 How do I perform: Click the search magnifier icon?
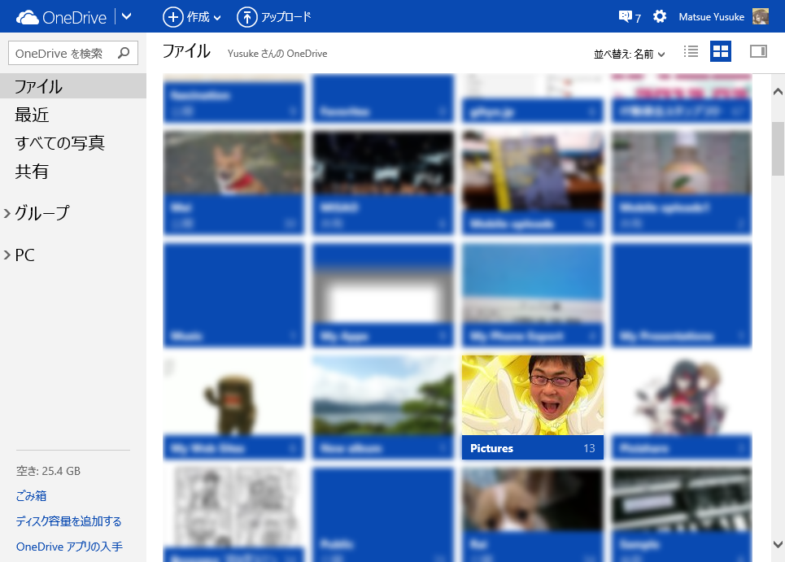(x=124, y=54)
